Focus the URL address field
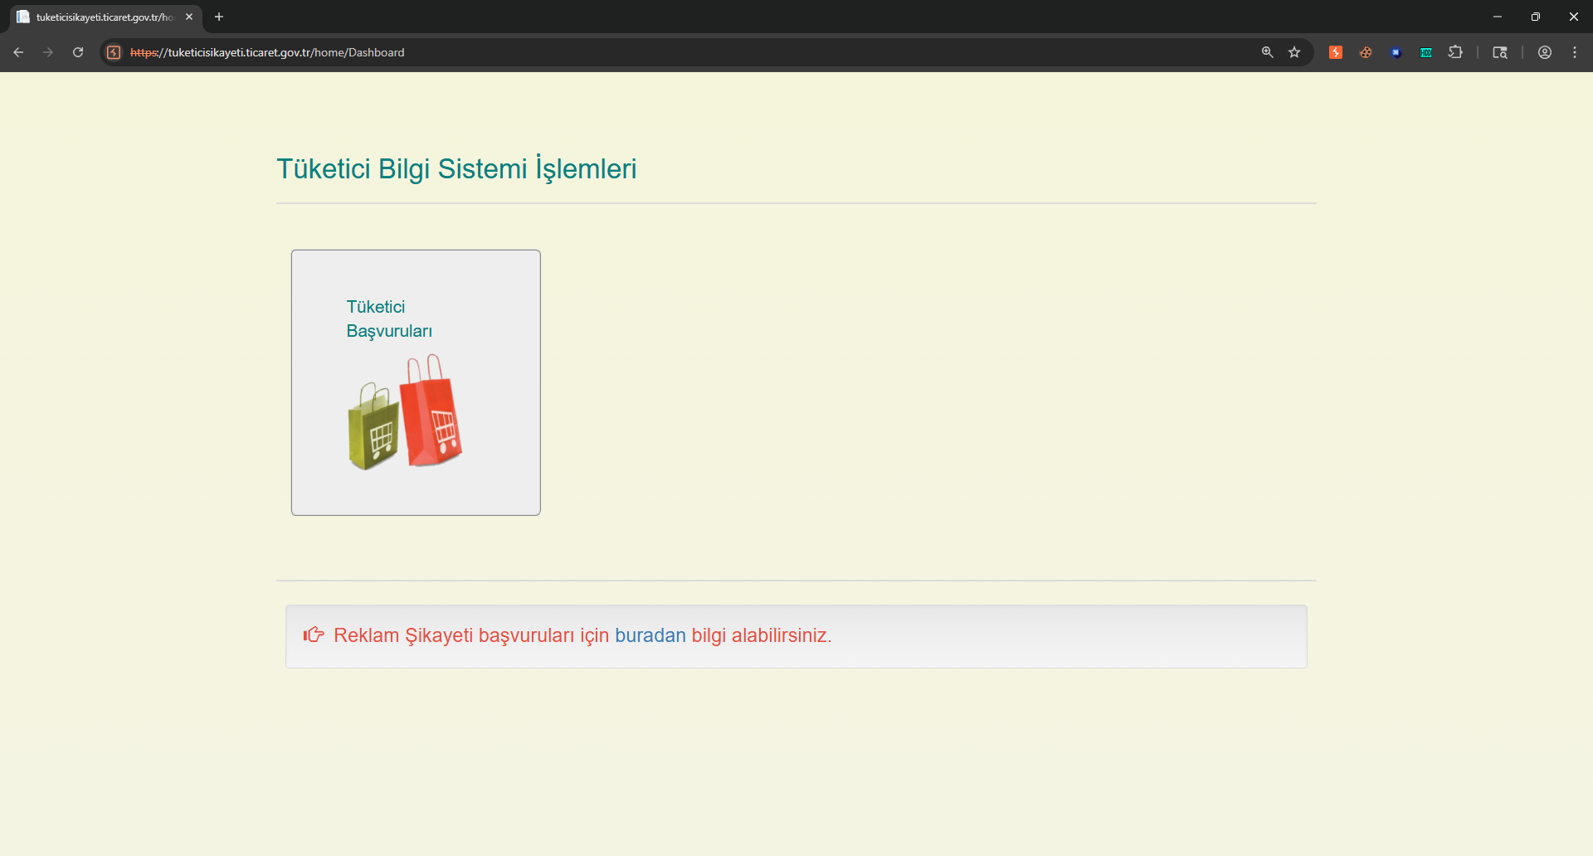The image size is (1593, 856). pos(689,52)
